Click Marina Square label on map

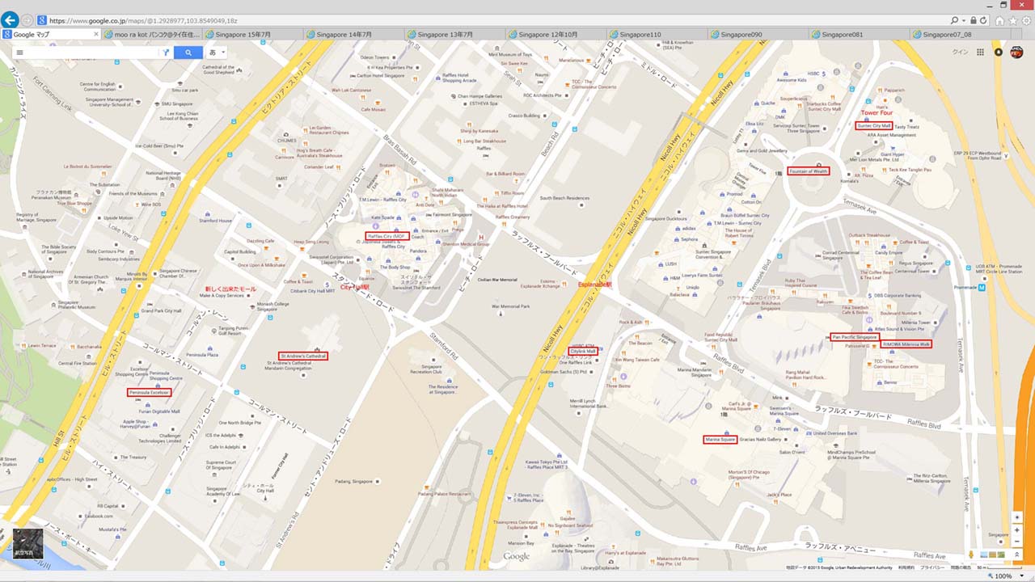pos(720,440)
